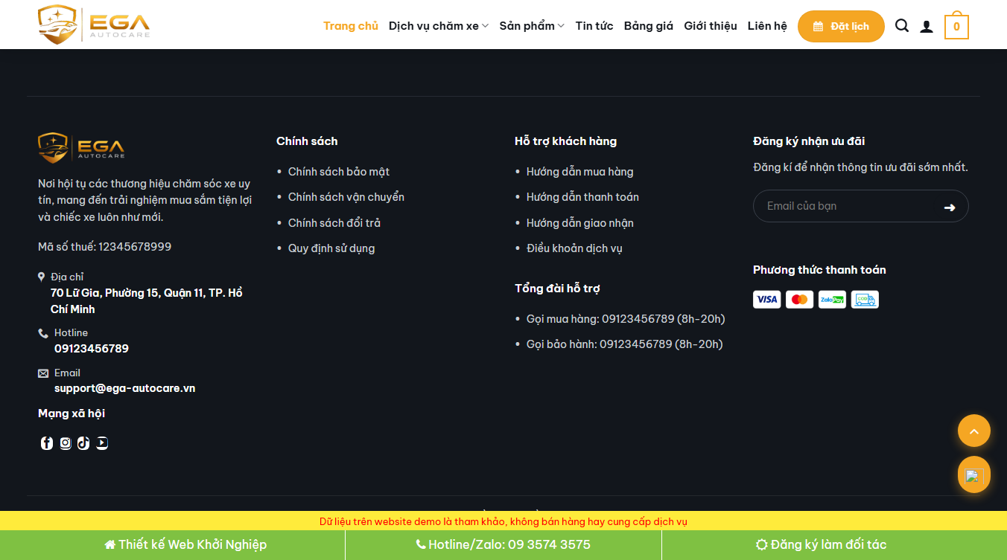Image resolution: width=1007 pixels, height=560 pixels.
Task: Open the search icon in header
Action: 902,26
